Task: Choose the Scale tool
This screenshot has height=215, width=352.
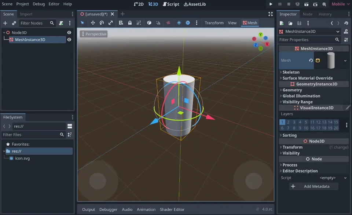Action: 110,22
